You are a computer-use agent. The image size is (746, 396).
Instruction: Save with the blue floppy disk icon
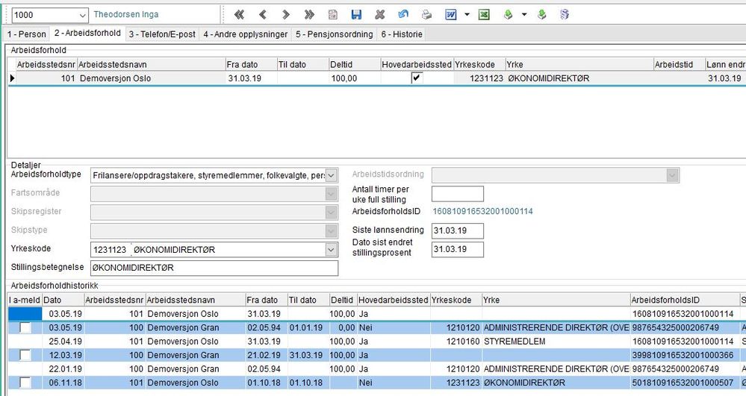tap(356, 15)
